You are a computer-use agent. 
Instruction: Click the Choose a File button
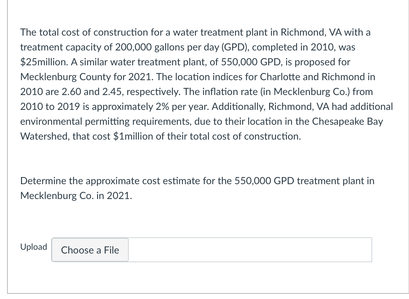coord(90,250)
